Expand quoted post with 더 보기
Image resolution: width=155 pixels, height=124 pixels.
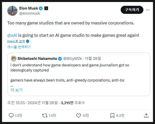click(x=17, y=90)
